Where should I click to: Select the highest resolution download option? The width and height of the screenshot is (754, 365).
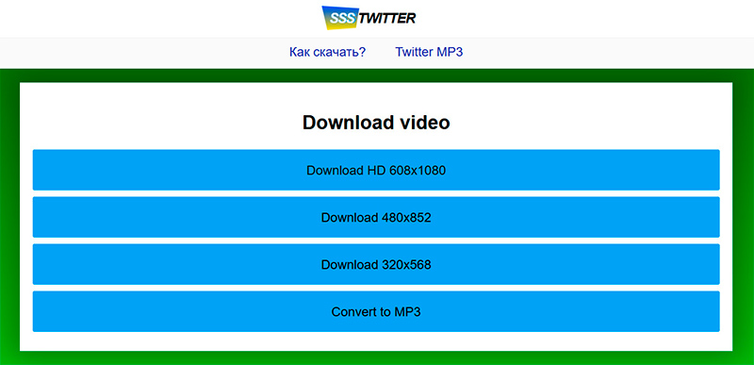[x=376, y=170]
